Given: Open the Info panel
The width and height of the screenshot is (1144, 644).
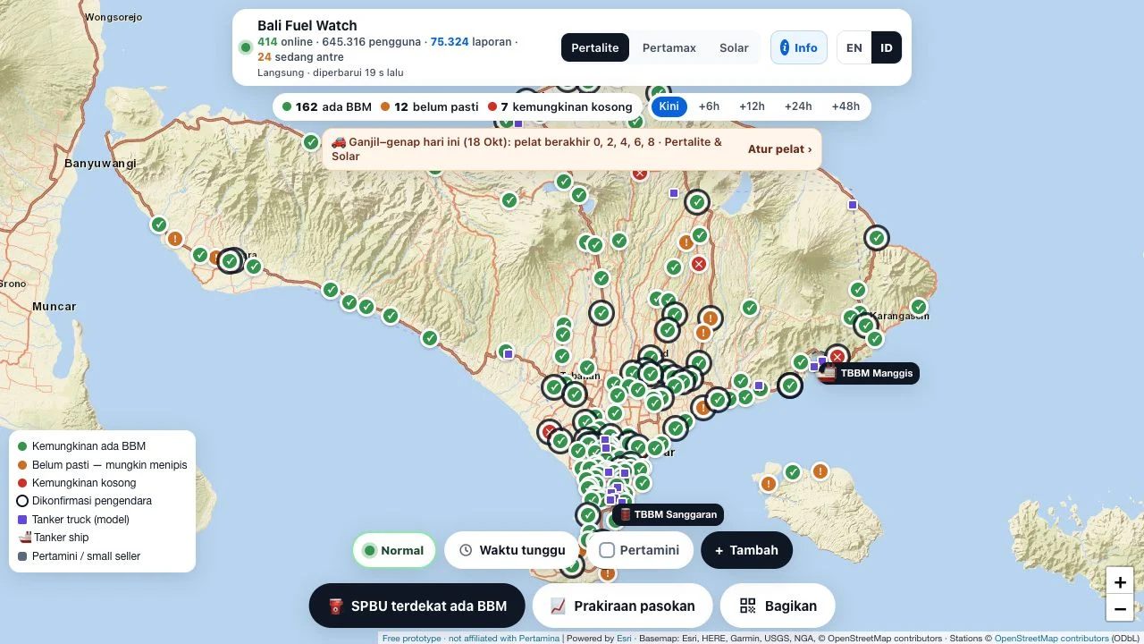Looking at the screenshot, I should click(799, 47).
